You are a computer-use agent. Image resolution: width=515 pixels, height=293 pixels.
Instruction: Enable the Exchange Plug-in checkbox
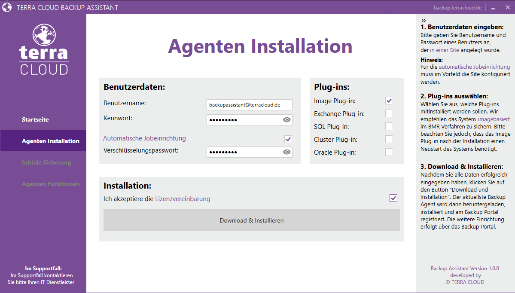click(x=389, y=113)
